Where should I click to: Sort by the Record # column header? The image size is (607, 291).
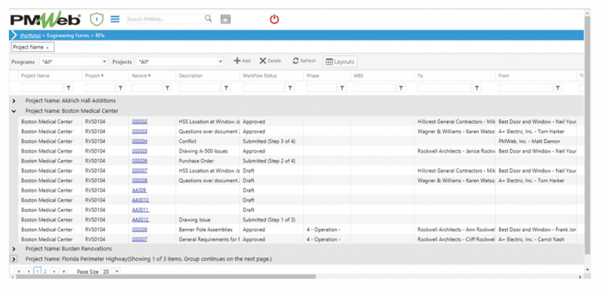click(x=141, y=76)
